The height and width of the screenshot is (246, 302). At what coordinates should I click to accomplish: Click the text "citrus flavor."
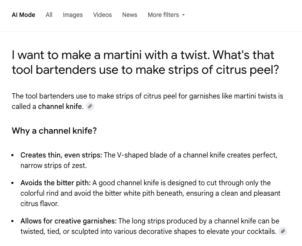point(40,203)
